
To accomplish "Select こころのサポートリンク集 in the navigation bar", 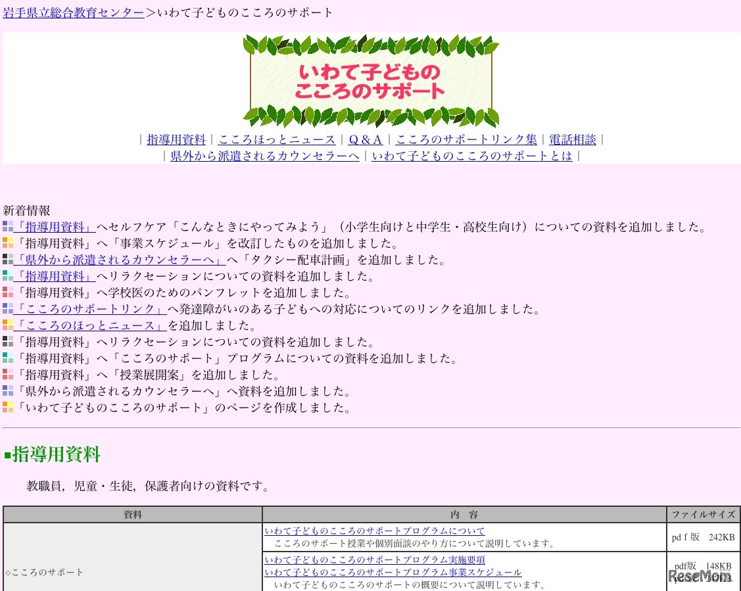I will [x=466, y=139].
